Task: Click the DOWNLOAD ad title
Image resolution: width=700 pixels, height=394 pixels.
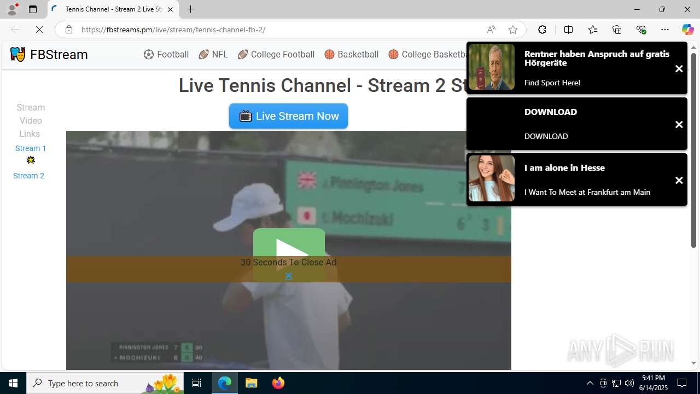Action: tap(551, 112)
